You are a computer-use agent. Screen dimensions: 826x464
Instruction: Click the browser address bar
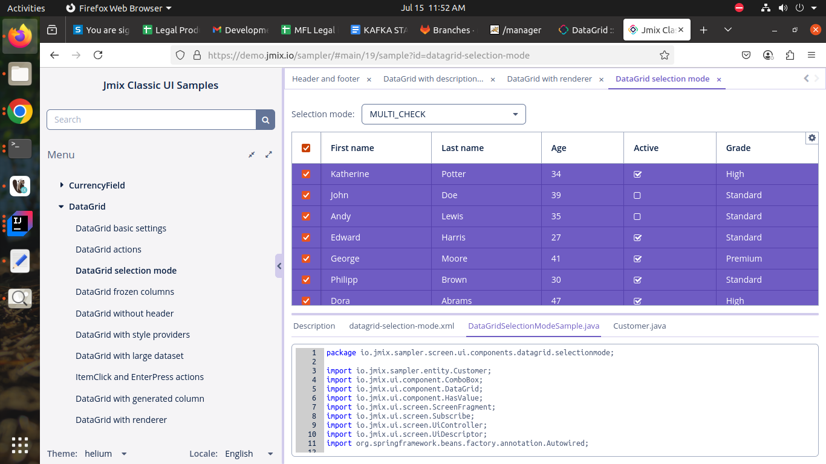point(423,55)
